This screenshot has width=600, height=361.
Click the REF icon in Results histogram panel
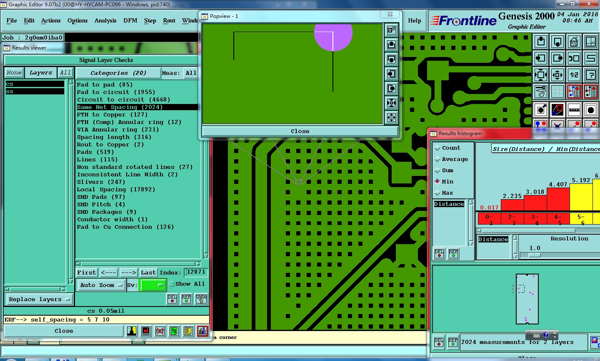pyautogui.click(x=453, y=254)
